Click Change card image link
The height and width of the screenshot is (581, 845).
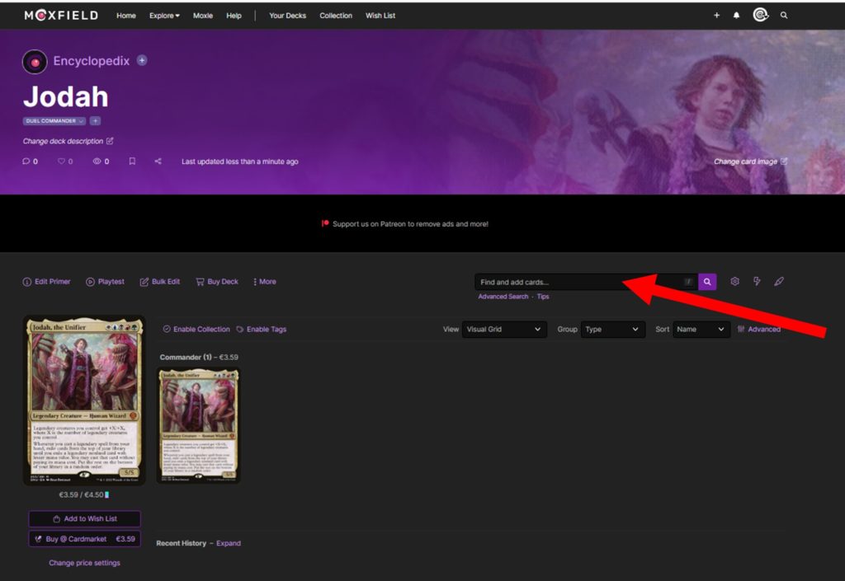click(745, 162)
